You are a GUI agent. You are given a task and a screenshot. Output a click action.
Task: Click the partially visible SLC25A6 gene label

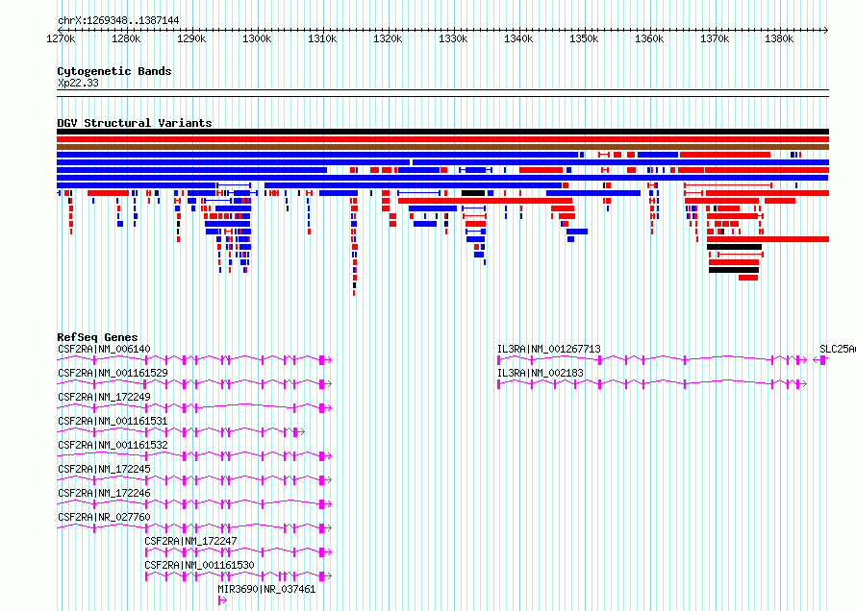(838, 349)
